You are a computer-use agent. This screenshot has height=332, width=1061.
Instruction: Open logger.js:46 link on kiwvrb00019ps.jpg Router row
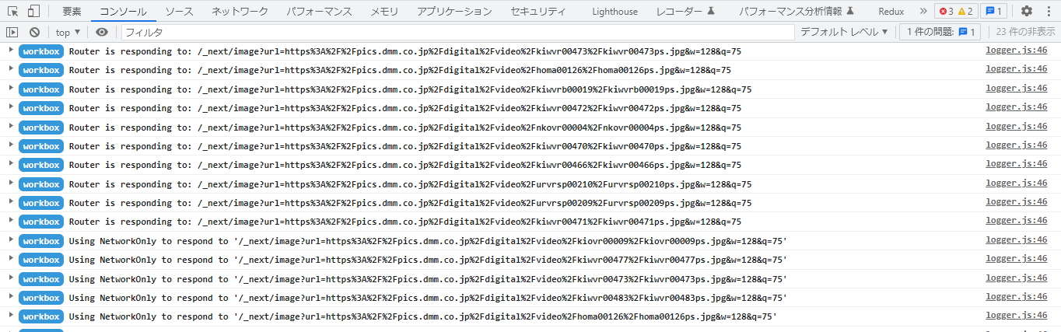pyautogui.click(x=1016, y=89)
